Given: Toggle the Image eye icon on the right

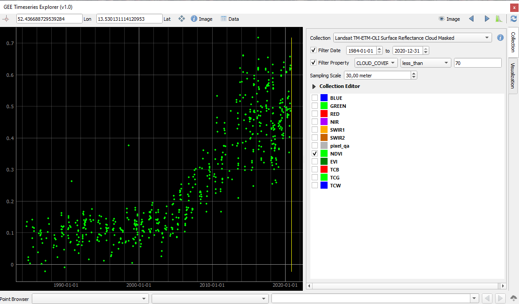Looking at the screenshot, I should 449,19.
